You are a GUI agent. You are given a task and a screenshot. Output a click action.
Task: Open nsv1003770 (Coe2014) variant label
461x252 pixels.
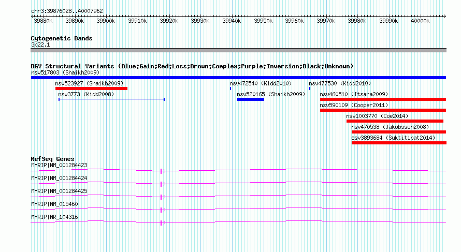tap(377, 116)
